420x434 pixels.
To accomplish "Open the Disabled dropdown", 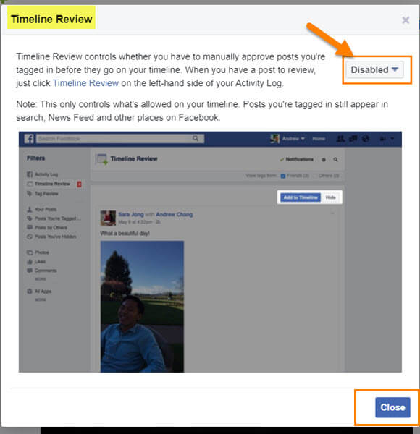I will [x=374, y=69].
